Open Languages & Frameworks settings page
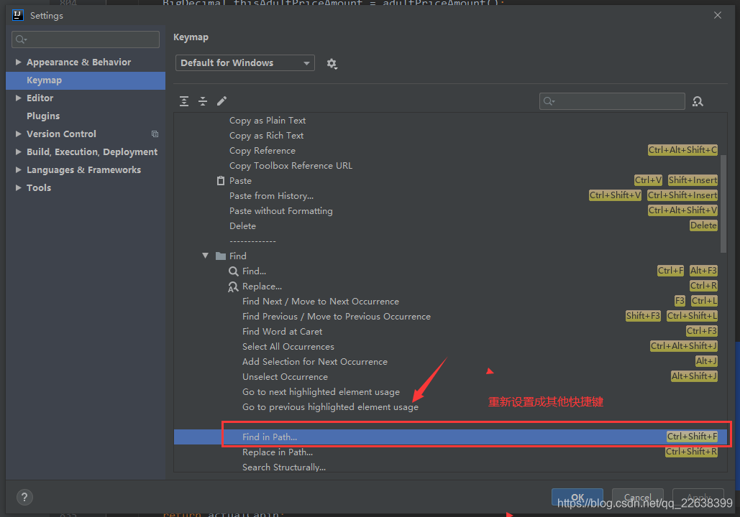 point(83,169)
